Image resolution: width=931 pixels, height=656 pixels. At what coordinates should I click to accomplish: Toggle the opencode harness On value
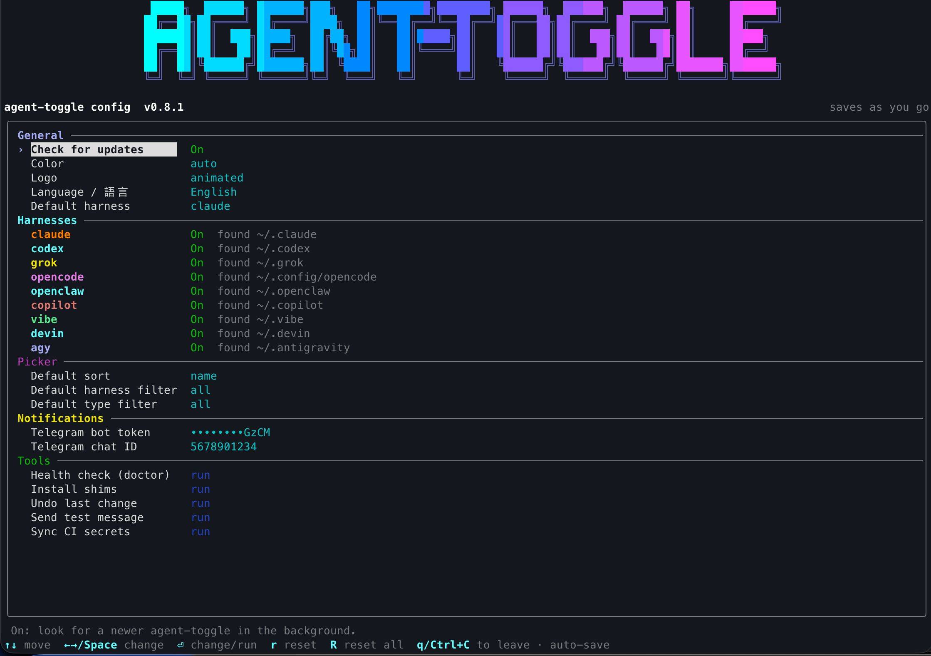point(197,277)
